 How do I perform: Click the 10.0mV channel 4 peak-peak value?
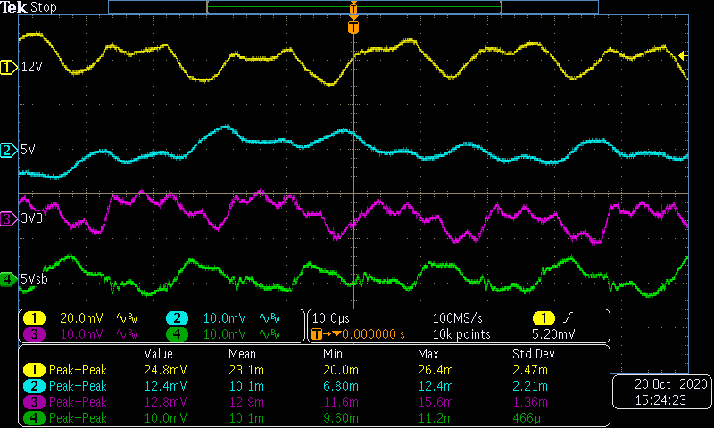pos(165,418)
